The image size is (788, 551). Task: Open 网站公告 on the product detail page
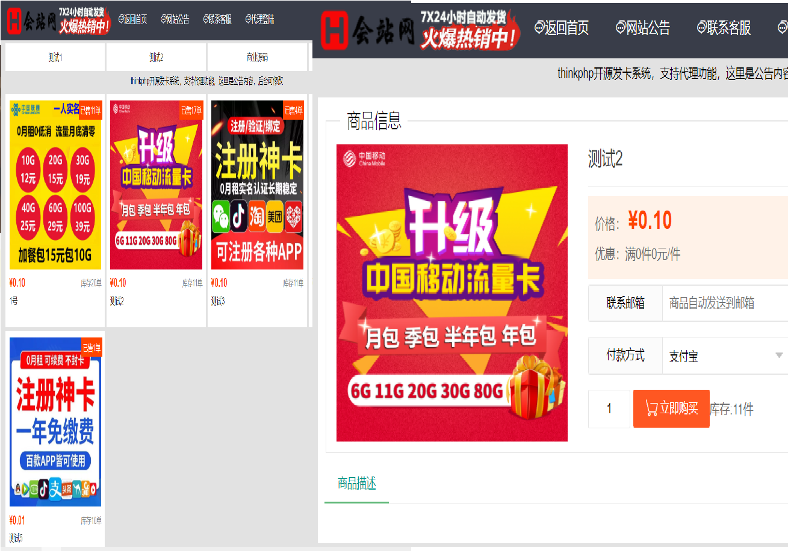(642, 28)
